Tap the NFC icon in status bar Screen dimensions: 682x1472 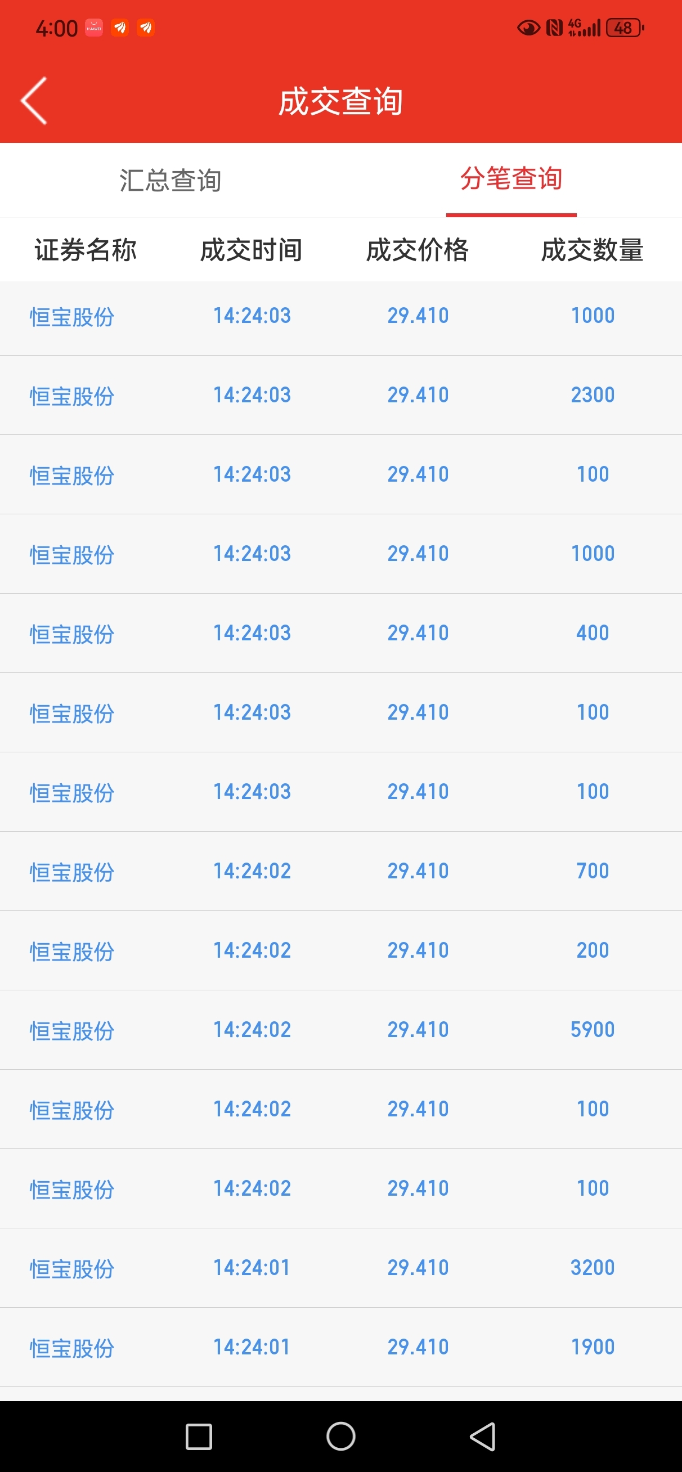pos(554,28)
